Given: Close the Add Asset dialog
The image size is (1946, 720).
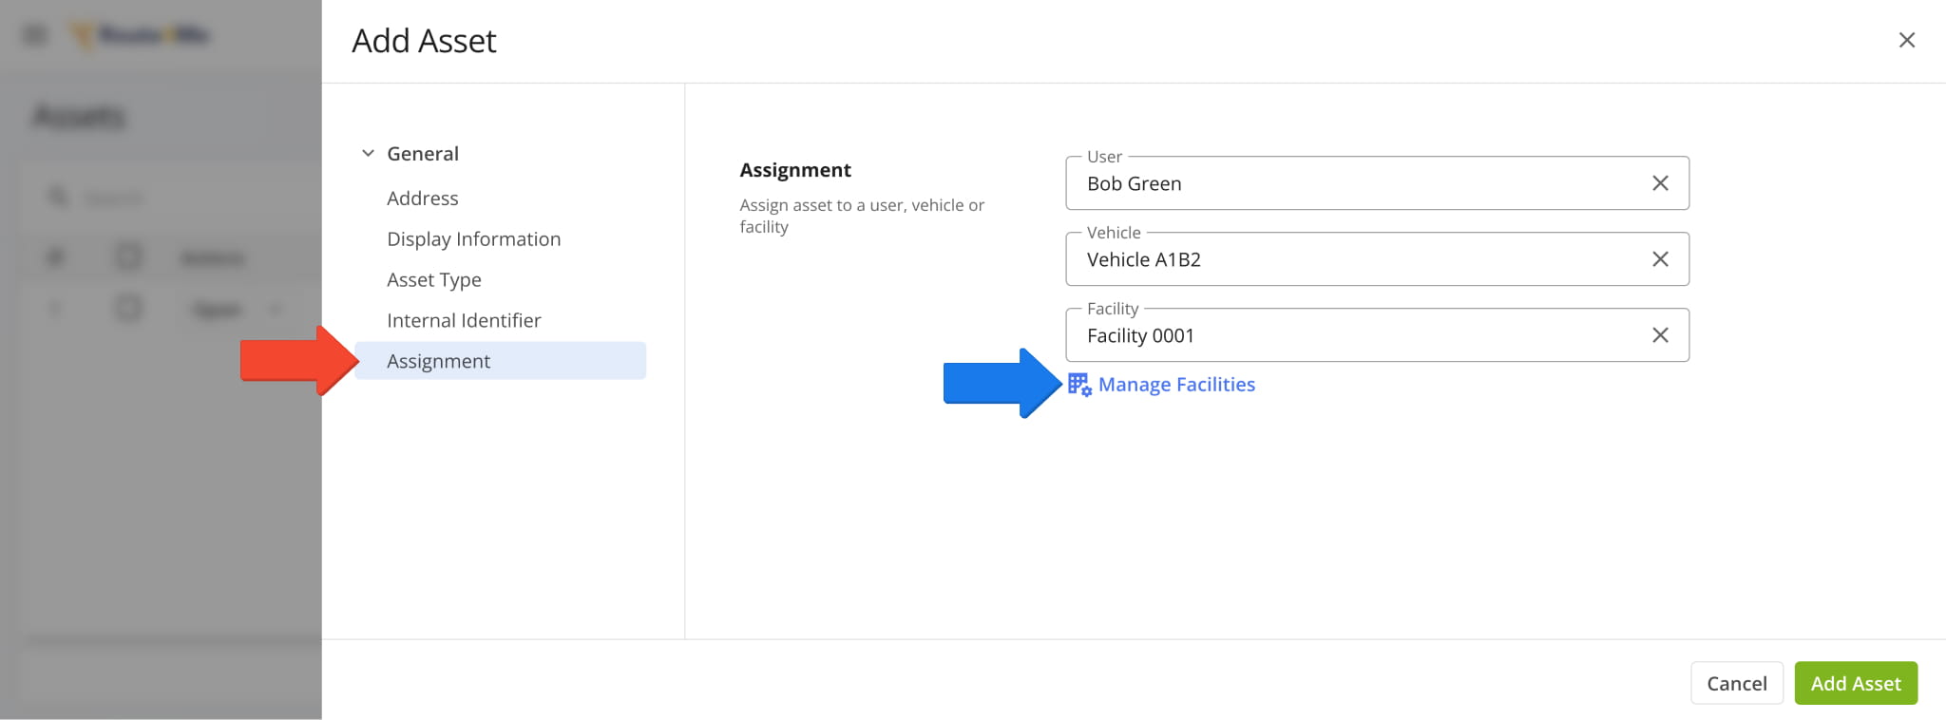Looking at the screenshot, I should [1907, 40].
